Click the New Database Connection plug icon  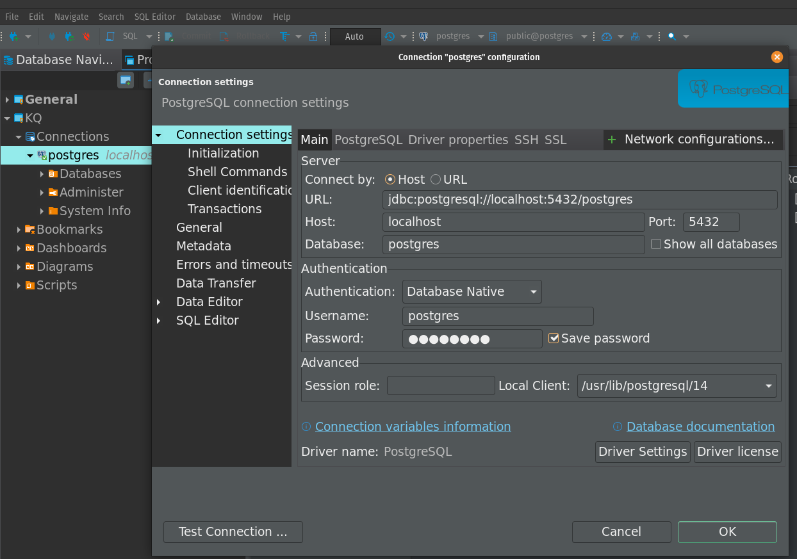(x=13, y=36)
